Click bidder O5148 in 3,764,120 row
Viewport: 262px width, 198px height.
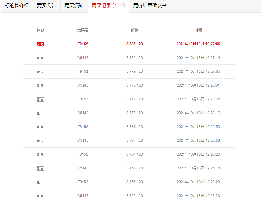tap(83, 140)
